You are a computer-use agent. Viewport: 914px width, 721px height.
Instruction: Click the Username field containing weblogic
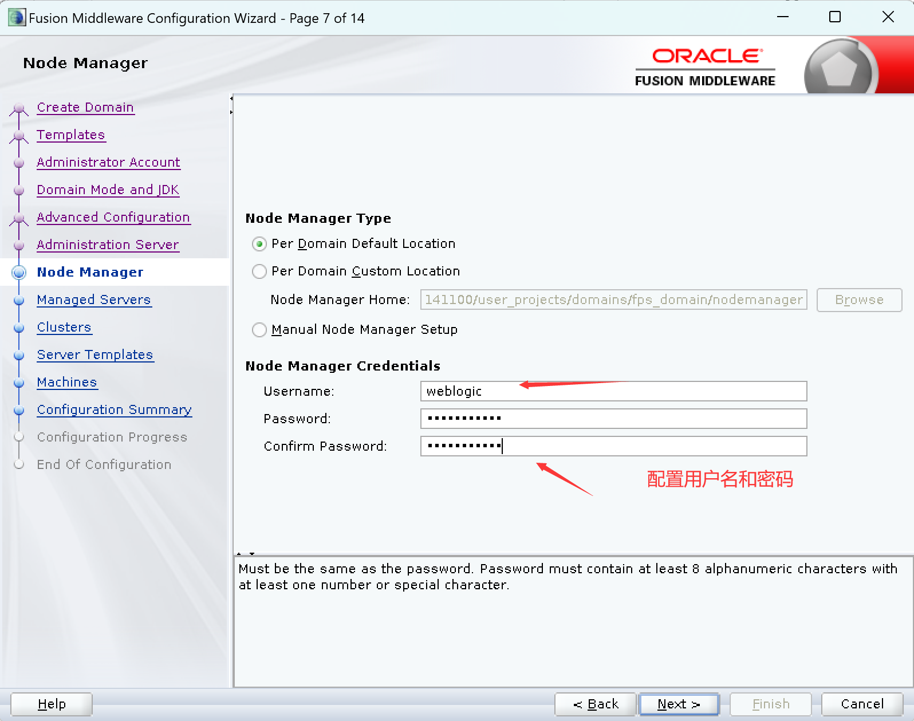tap(613, 391)
